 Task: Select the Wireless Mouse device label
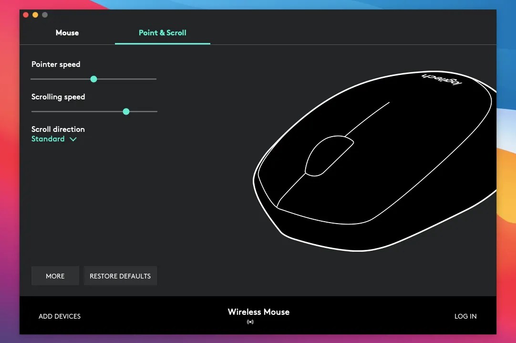pos(258,311)
